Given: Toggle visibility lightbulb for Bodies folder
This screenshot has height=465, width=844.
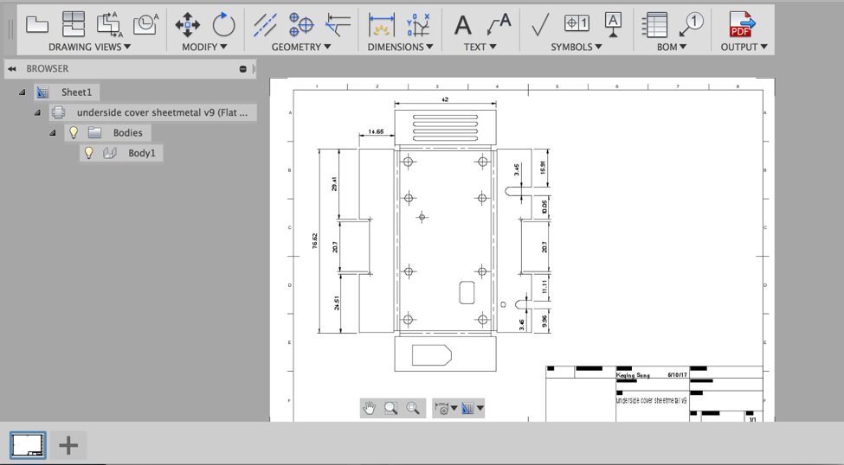Looking at the screenshot, I should tap(74, 132).
